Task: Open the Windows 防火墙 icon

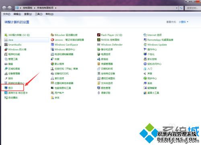Action: pos(6,49)
